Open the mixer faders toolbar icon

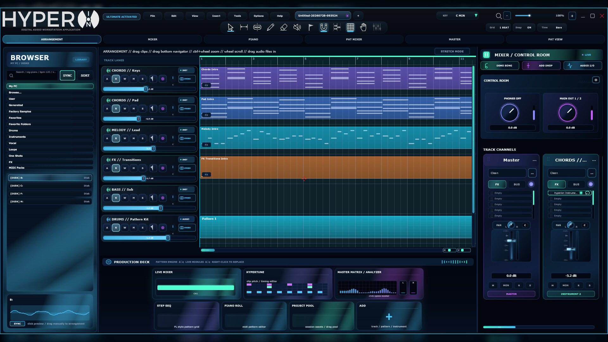(377, 28)
